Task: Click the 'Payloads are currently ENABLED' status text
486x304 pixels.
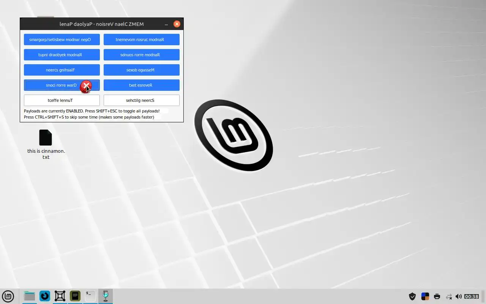Action: click(92, 111)
